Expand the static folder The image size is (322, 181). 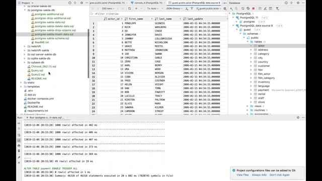pos(21,82)
